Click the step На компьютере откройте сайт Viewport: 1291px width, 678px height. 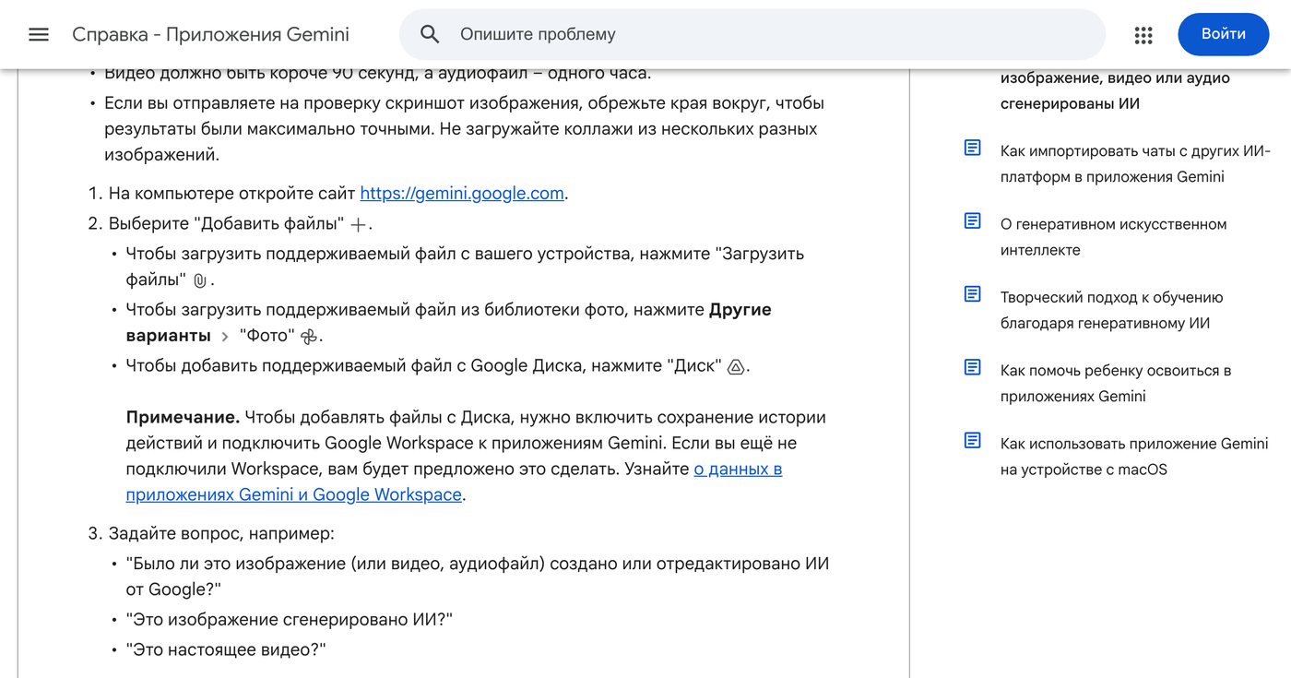[x=338, y=193]
